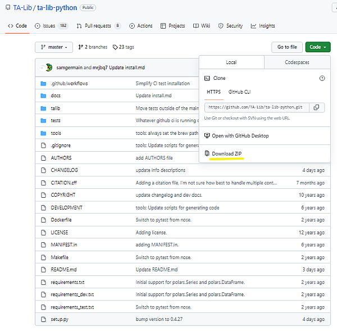Open the Insights tab
The height and width of the screenshot is (331, 337).
pos(263,26)
